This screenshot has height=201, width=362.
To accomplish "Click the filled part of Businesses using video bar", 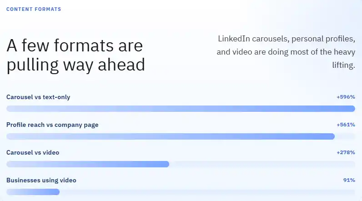I will tap(33, 192).
